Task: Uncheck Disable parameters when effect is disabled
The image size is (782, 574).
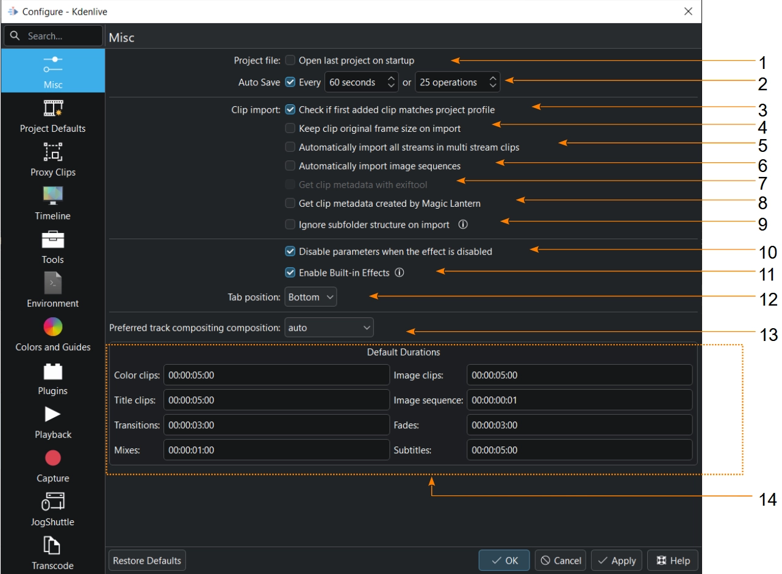Action: [290, 251]
